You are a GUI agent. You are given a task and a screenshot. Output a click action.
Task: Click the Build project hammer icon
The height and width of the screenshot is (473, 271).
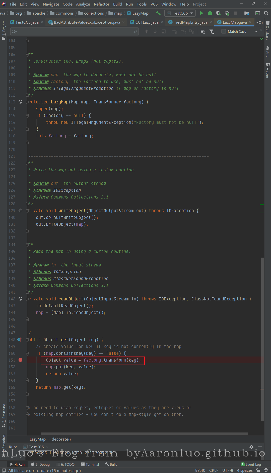[158, 13]
